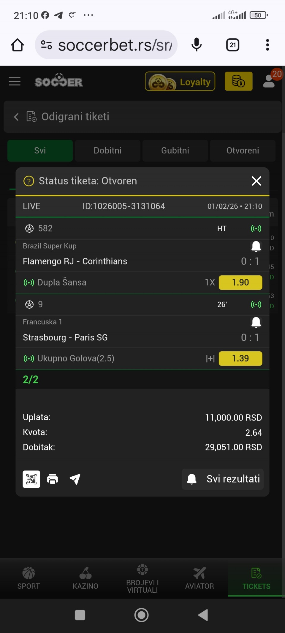This screenshot has height=633, width=285.
Task: Toggle notifications bell for Flamengo RJ - Corinthians
Action: click(x=256, y=246)
